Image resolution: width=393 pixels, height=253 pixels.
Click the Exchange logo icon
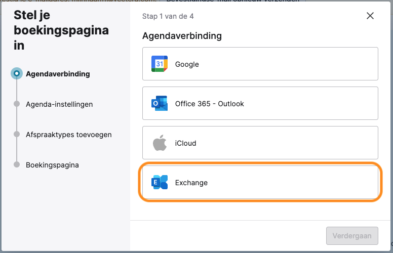(160, 182)
